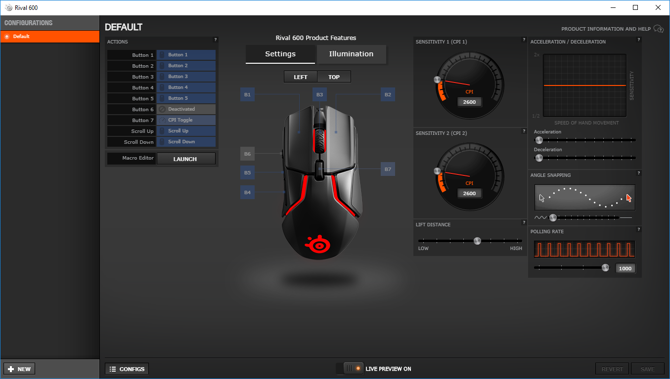The height and width of the screenshot is (379, 670).
Task: Launch the Macro Editor
Action: 186,159
